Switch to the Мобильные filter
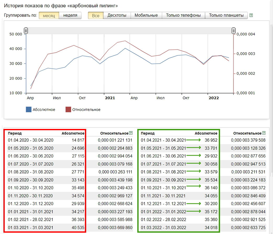The height and width of the screenshot is (234, 273). click(x=146, y=15)
